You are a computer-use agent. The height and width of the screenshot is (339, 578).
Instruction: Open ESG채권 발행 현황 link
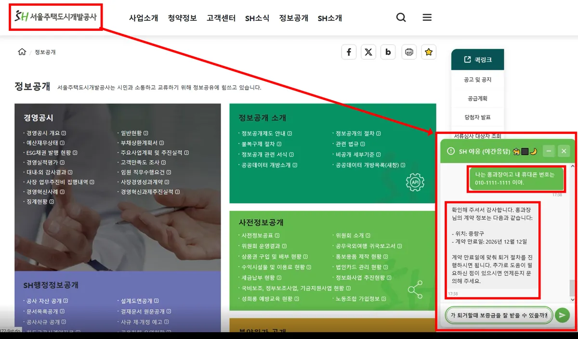click(52, 153)
